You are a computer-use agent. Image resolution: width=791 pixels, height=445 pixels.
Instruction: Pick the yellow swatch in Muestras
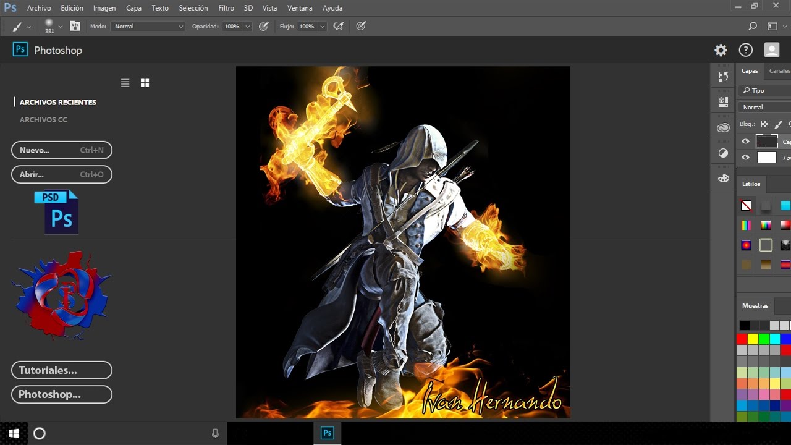point(753,339)
